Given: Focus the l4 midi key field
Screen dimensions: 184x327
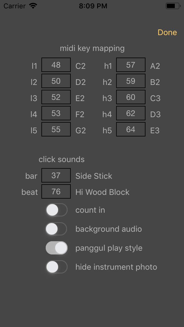Looking at the screenshot, I should pyautogui.click(x=56, y=113).
